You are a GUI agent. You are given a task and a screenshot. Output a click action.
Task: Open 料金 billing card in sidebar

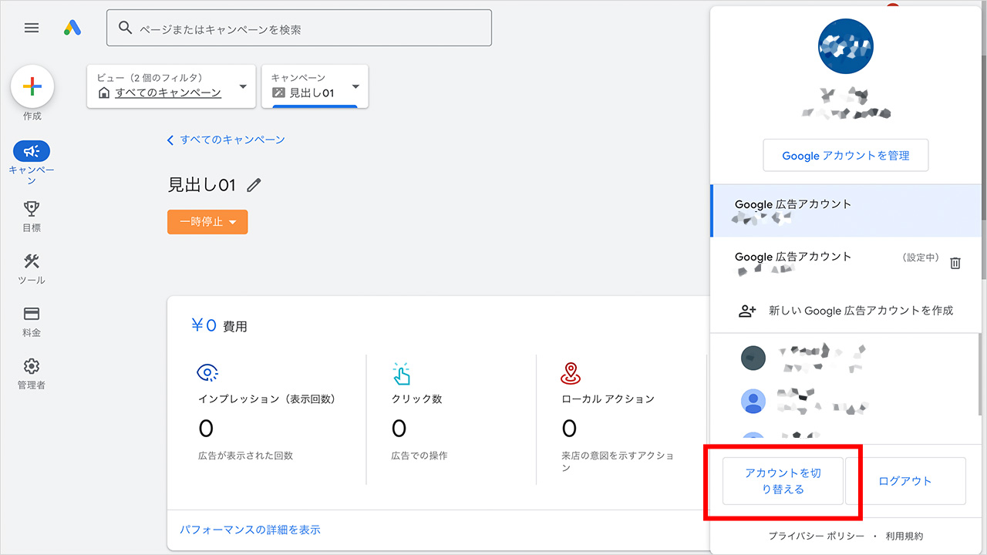coord(32,321)
